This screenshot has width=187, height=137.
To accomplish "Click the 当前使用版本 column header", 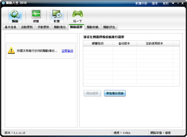I will tap(155, 43).
